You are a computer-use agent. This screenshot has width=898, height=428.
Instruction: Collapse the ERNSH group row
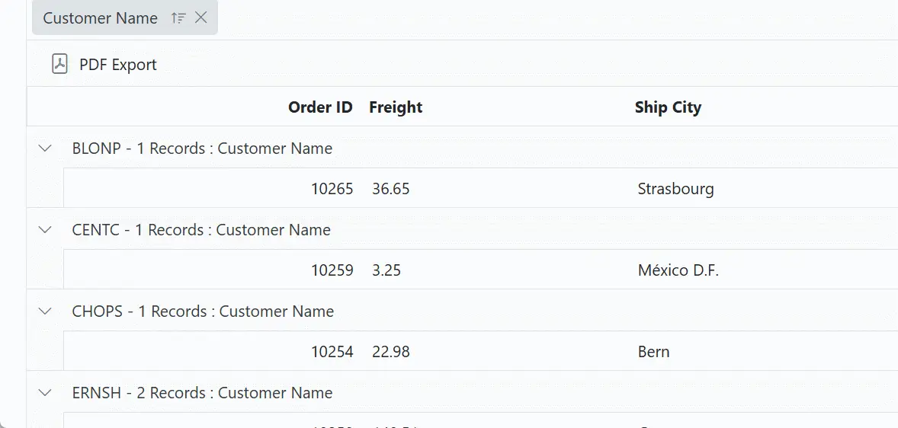[x=45, y=392]
